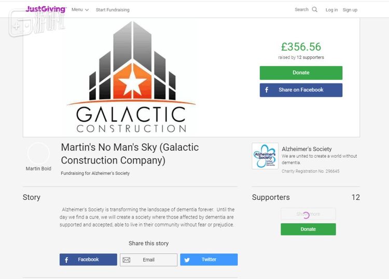Open Start Fundraising from the navigation
Screen dimensions: 389x279
[x=113, y=10]
